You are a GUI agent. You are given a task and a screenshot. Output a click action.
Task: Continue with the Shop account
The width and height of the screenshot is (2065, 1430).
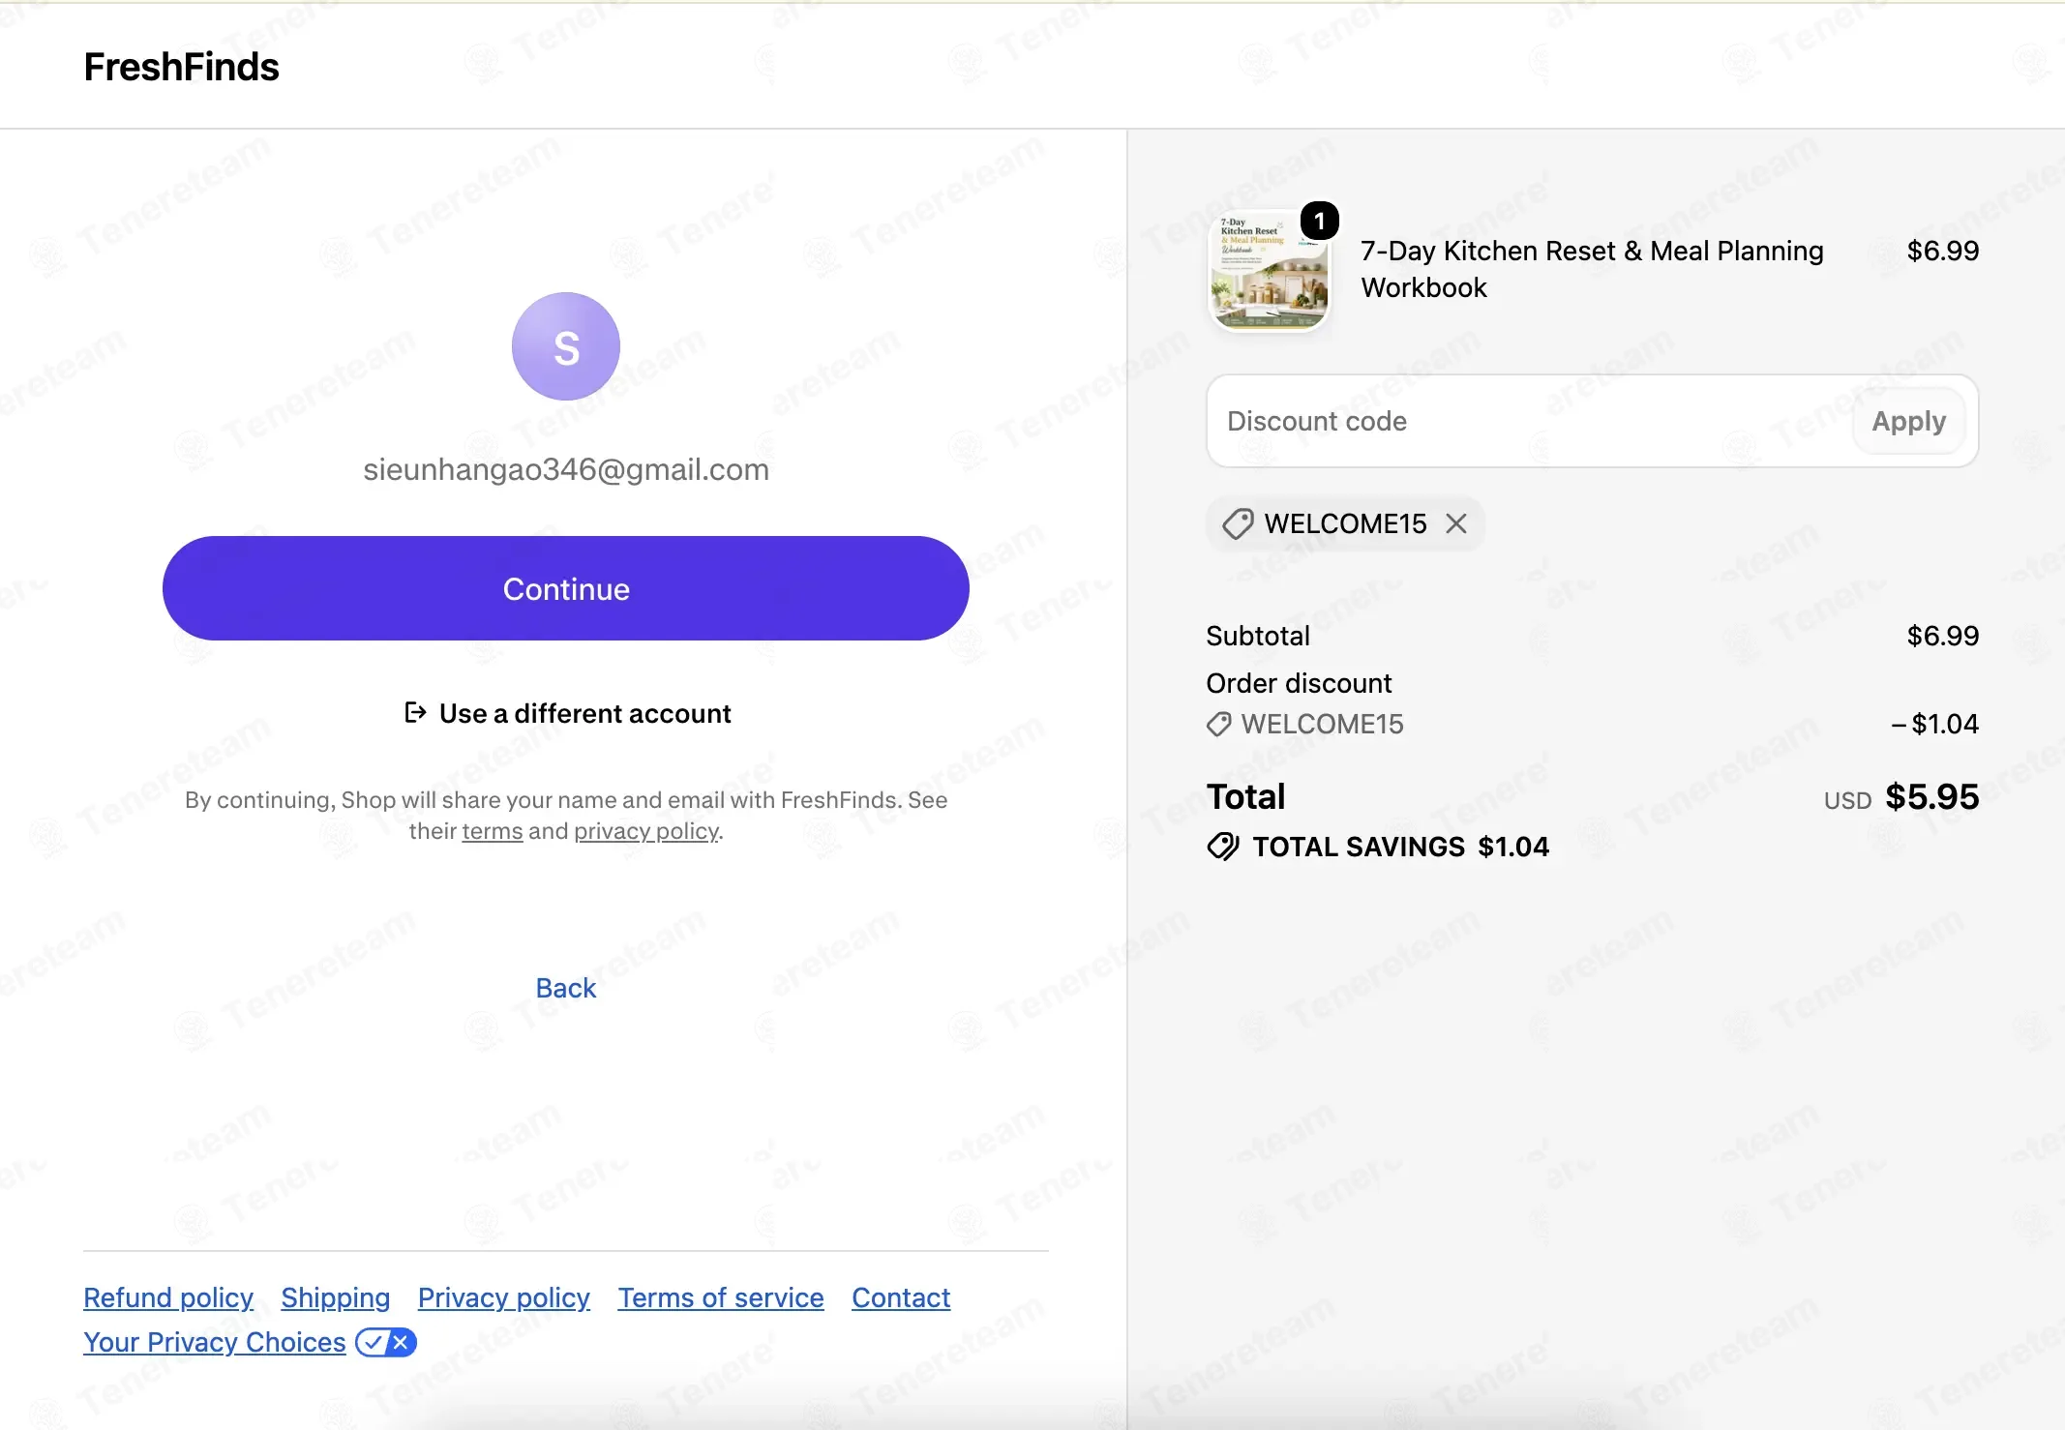pyautogui.click(x=566, y=588)
